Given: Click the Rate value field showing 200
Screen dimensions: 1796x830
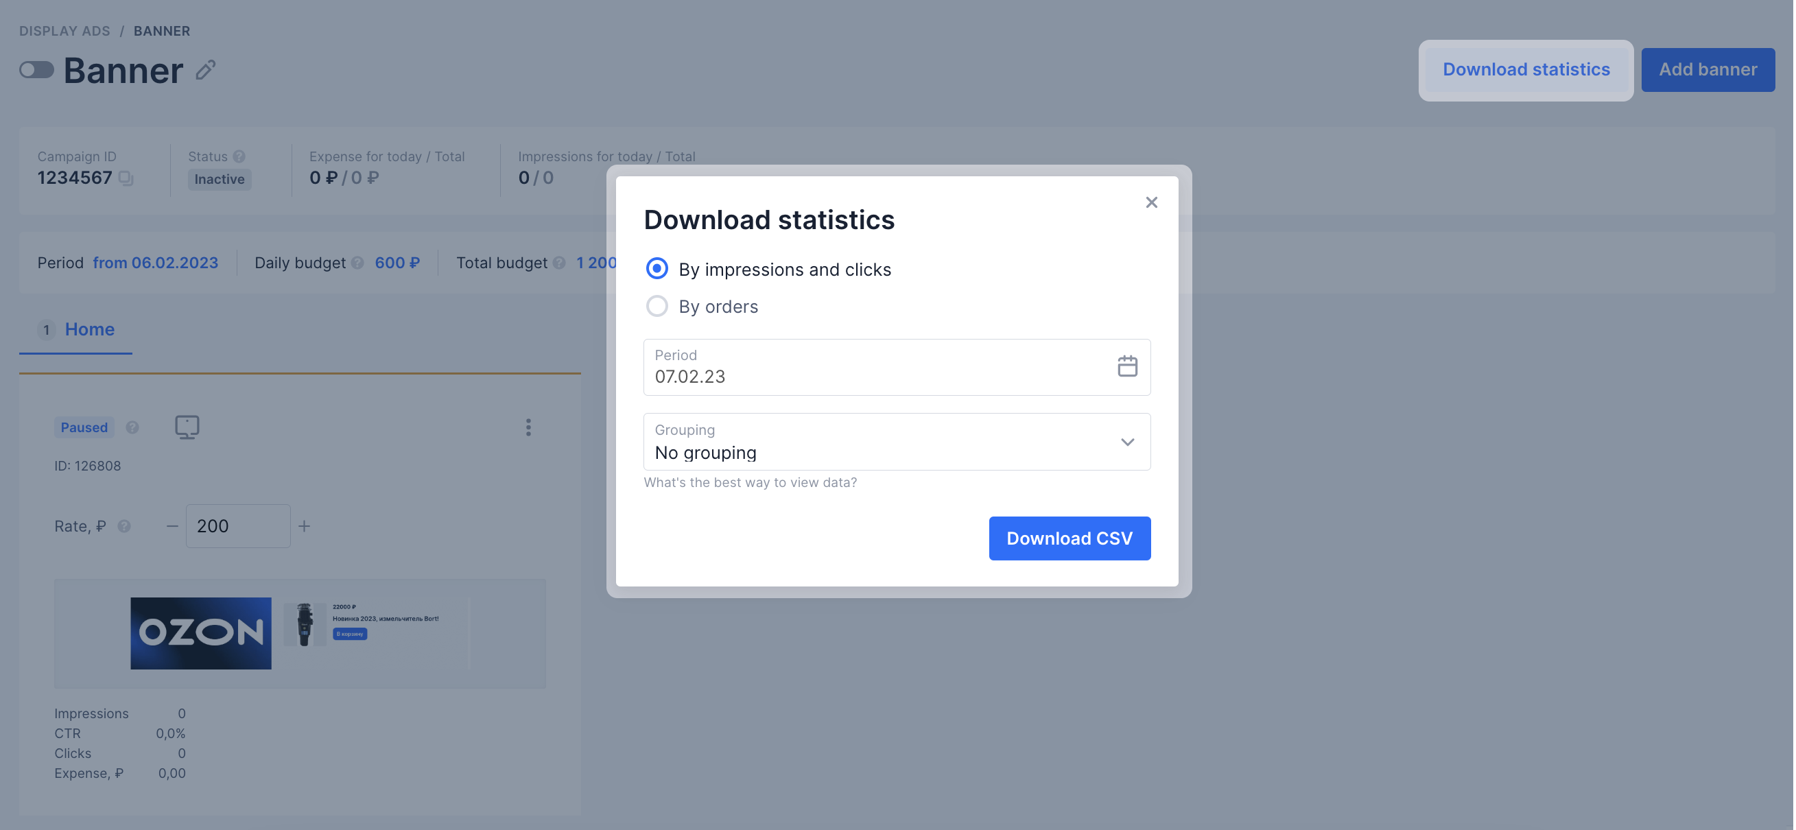Looking at the screenshot, I should [238, 526].
